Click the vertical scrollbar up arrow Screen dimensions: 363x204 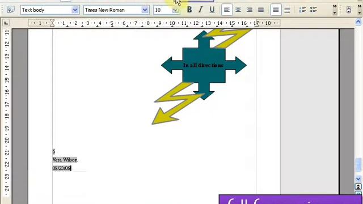tap(358, 22)
